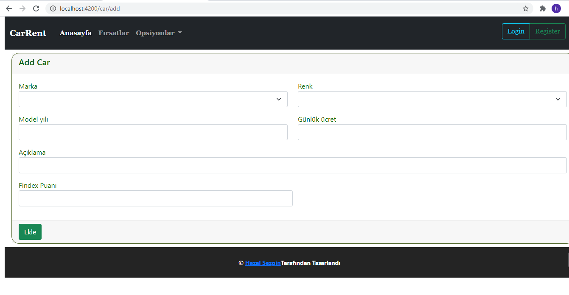Image resolution: width=569 pixels, height=295 pixels.
Task: Open the extensions puzzle icon
Action: tap(542, 8)
